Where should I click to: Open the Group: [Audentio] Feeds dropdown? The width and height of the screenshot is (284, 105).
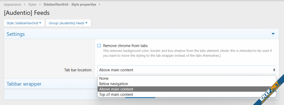click(x=68, y=23)
